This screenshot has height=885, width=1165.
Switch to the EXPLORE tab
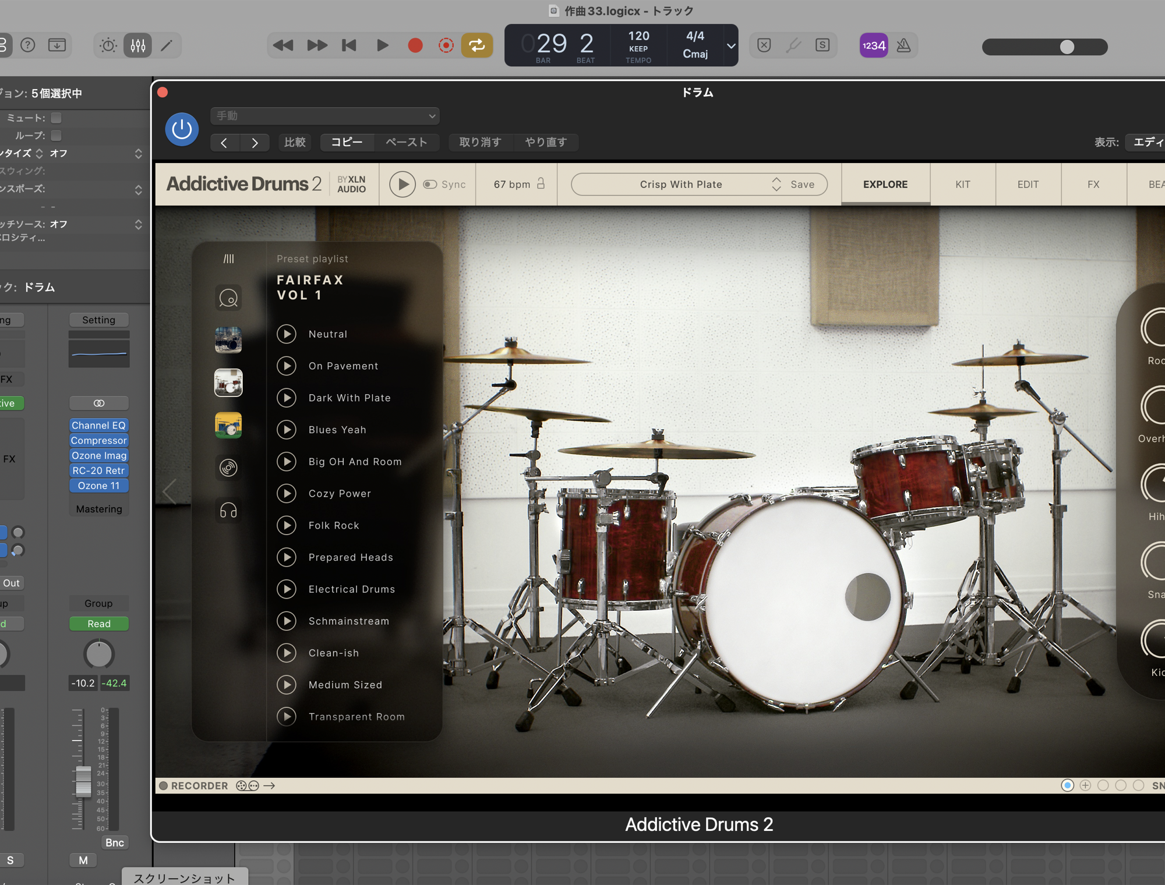click(x=885, y=185)
